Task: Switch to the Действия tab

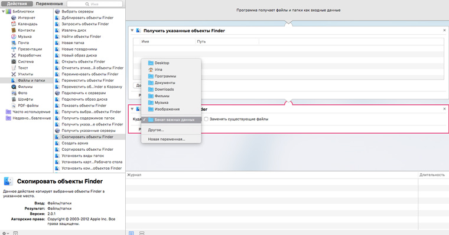Action: point(17,4)
